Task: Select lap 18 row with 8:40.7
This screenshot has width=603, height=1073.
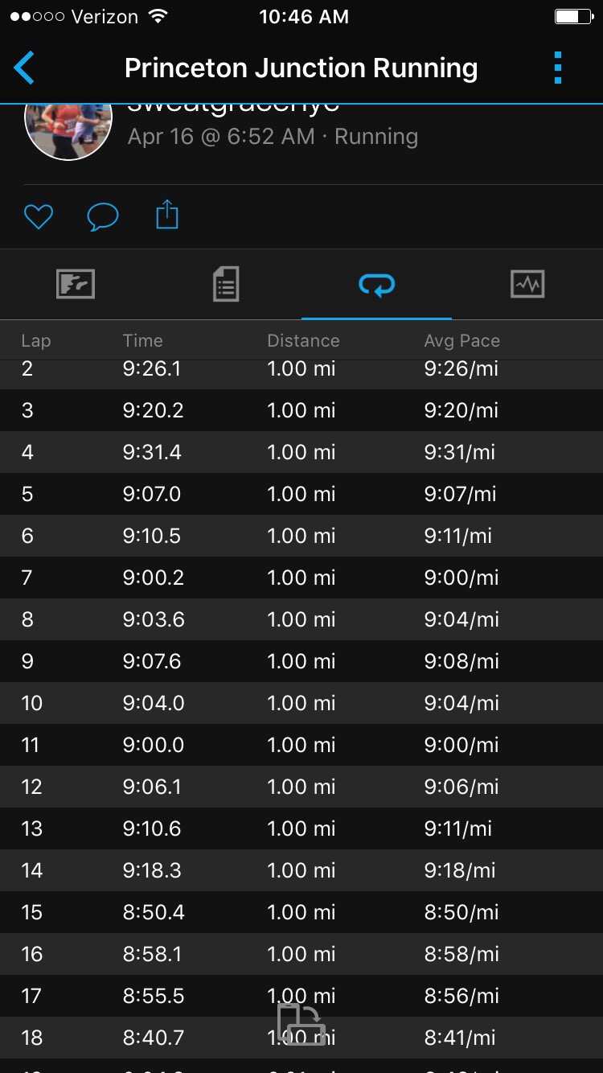Action: pos(301,1038)
